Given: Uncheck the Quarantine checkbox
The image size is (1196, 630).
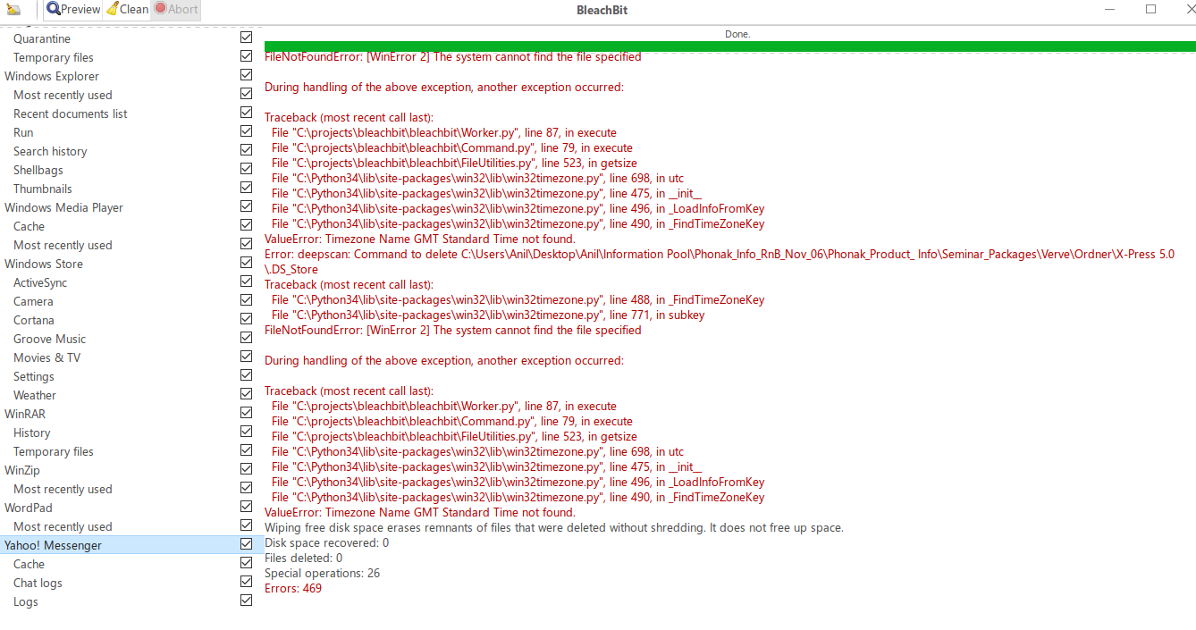Looking at the screenshot, I should point(246,38).
